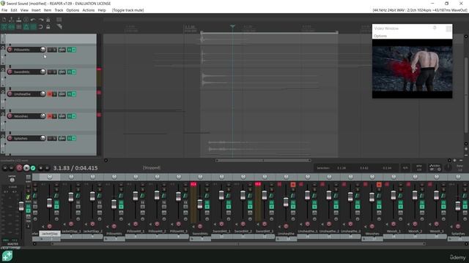Open the Edit menu
The image size is (469, 263).
pos(14,10)
